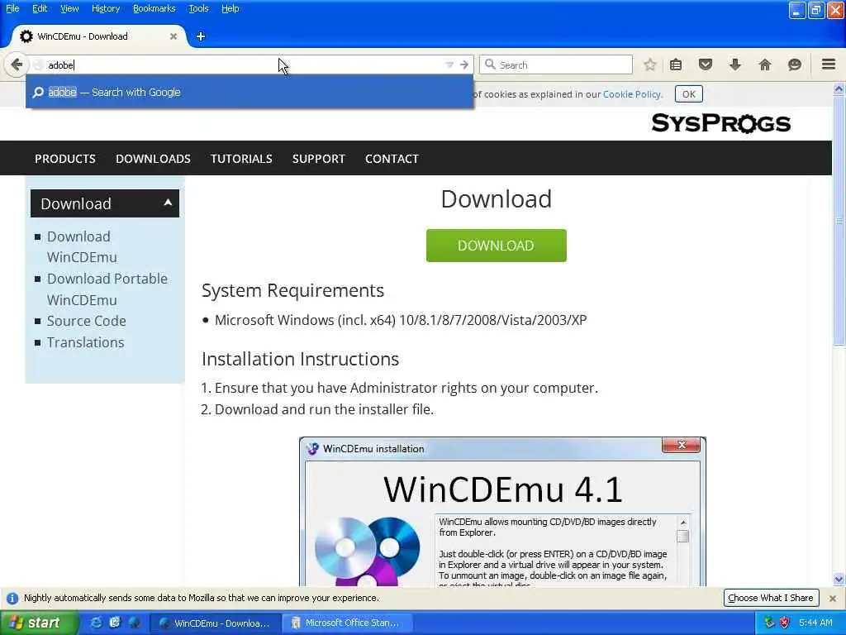Click the SysProgs logo

720,123
